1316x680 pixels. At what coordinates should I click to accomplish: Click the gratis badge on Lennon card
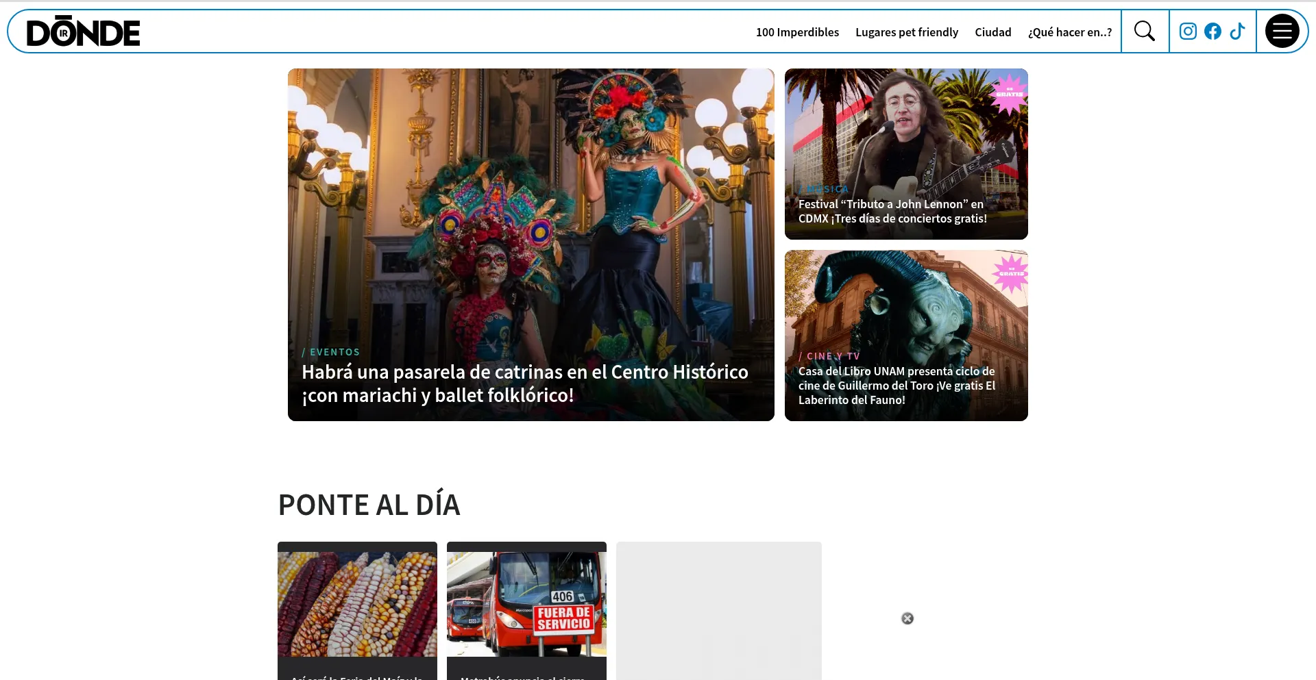click(1009, 93)
